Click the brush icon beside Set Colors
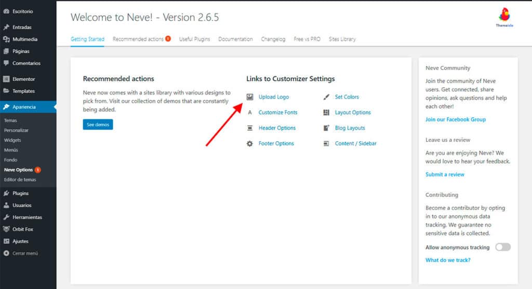 coord(326,97)
